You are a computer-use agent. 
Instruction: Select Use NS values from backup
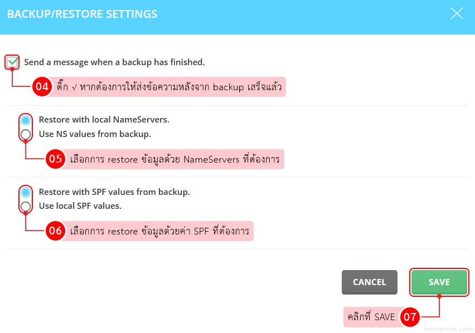[26, 134]
